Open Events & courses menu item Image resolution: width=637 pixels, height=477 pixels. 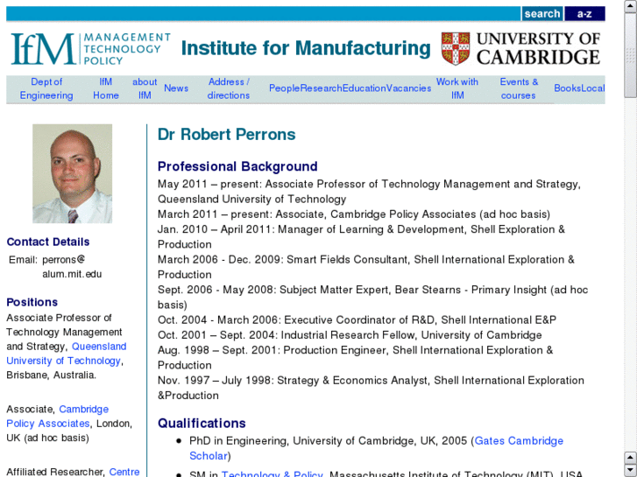[519, 88]
